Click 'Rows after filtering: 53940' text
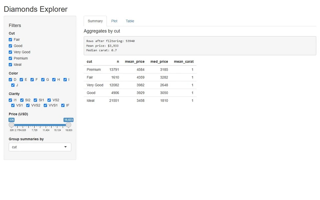 click(x=110, y=41)
